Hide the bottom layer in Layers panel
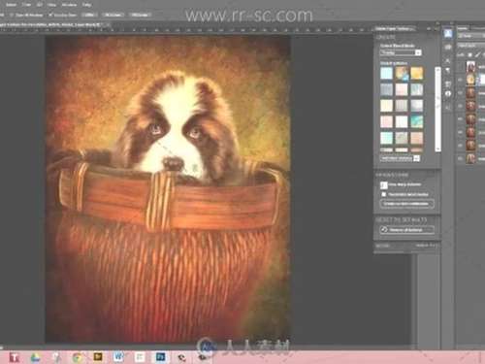The width and height of the screenshot is (485, 364). [460, 158]
